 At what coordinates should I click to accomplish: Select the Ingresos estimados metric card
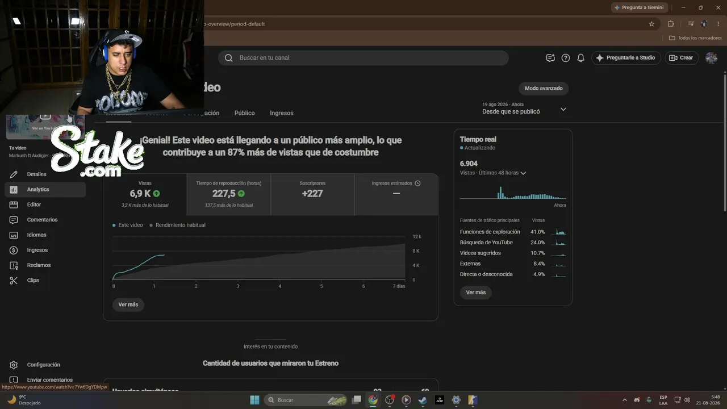[x=396, y=195]
